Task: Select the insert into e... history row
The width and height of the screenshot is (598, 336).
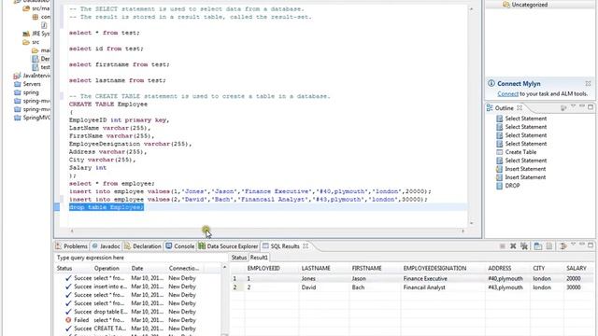Action: coord(137,287)
